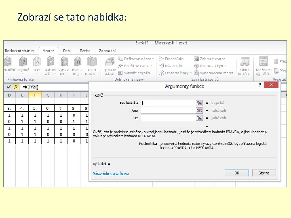The width and height of the screenshot is (291, 218).
Task: Click Vyhodnocení vzorce
Action: click(x=214, y=73)
